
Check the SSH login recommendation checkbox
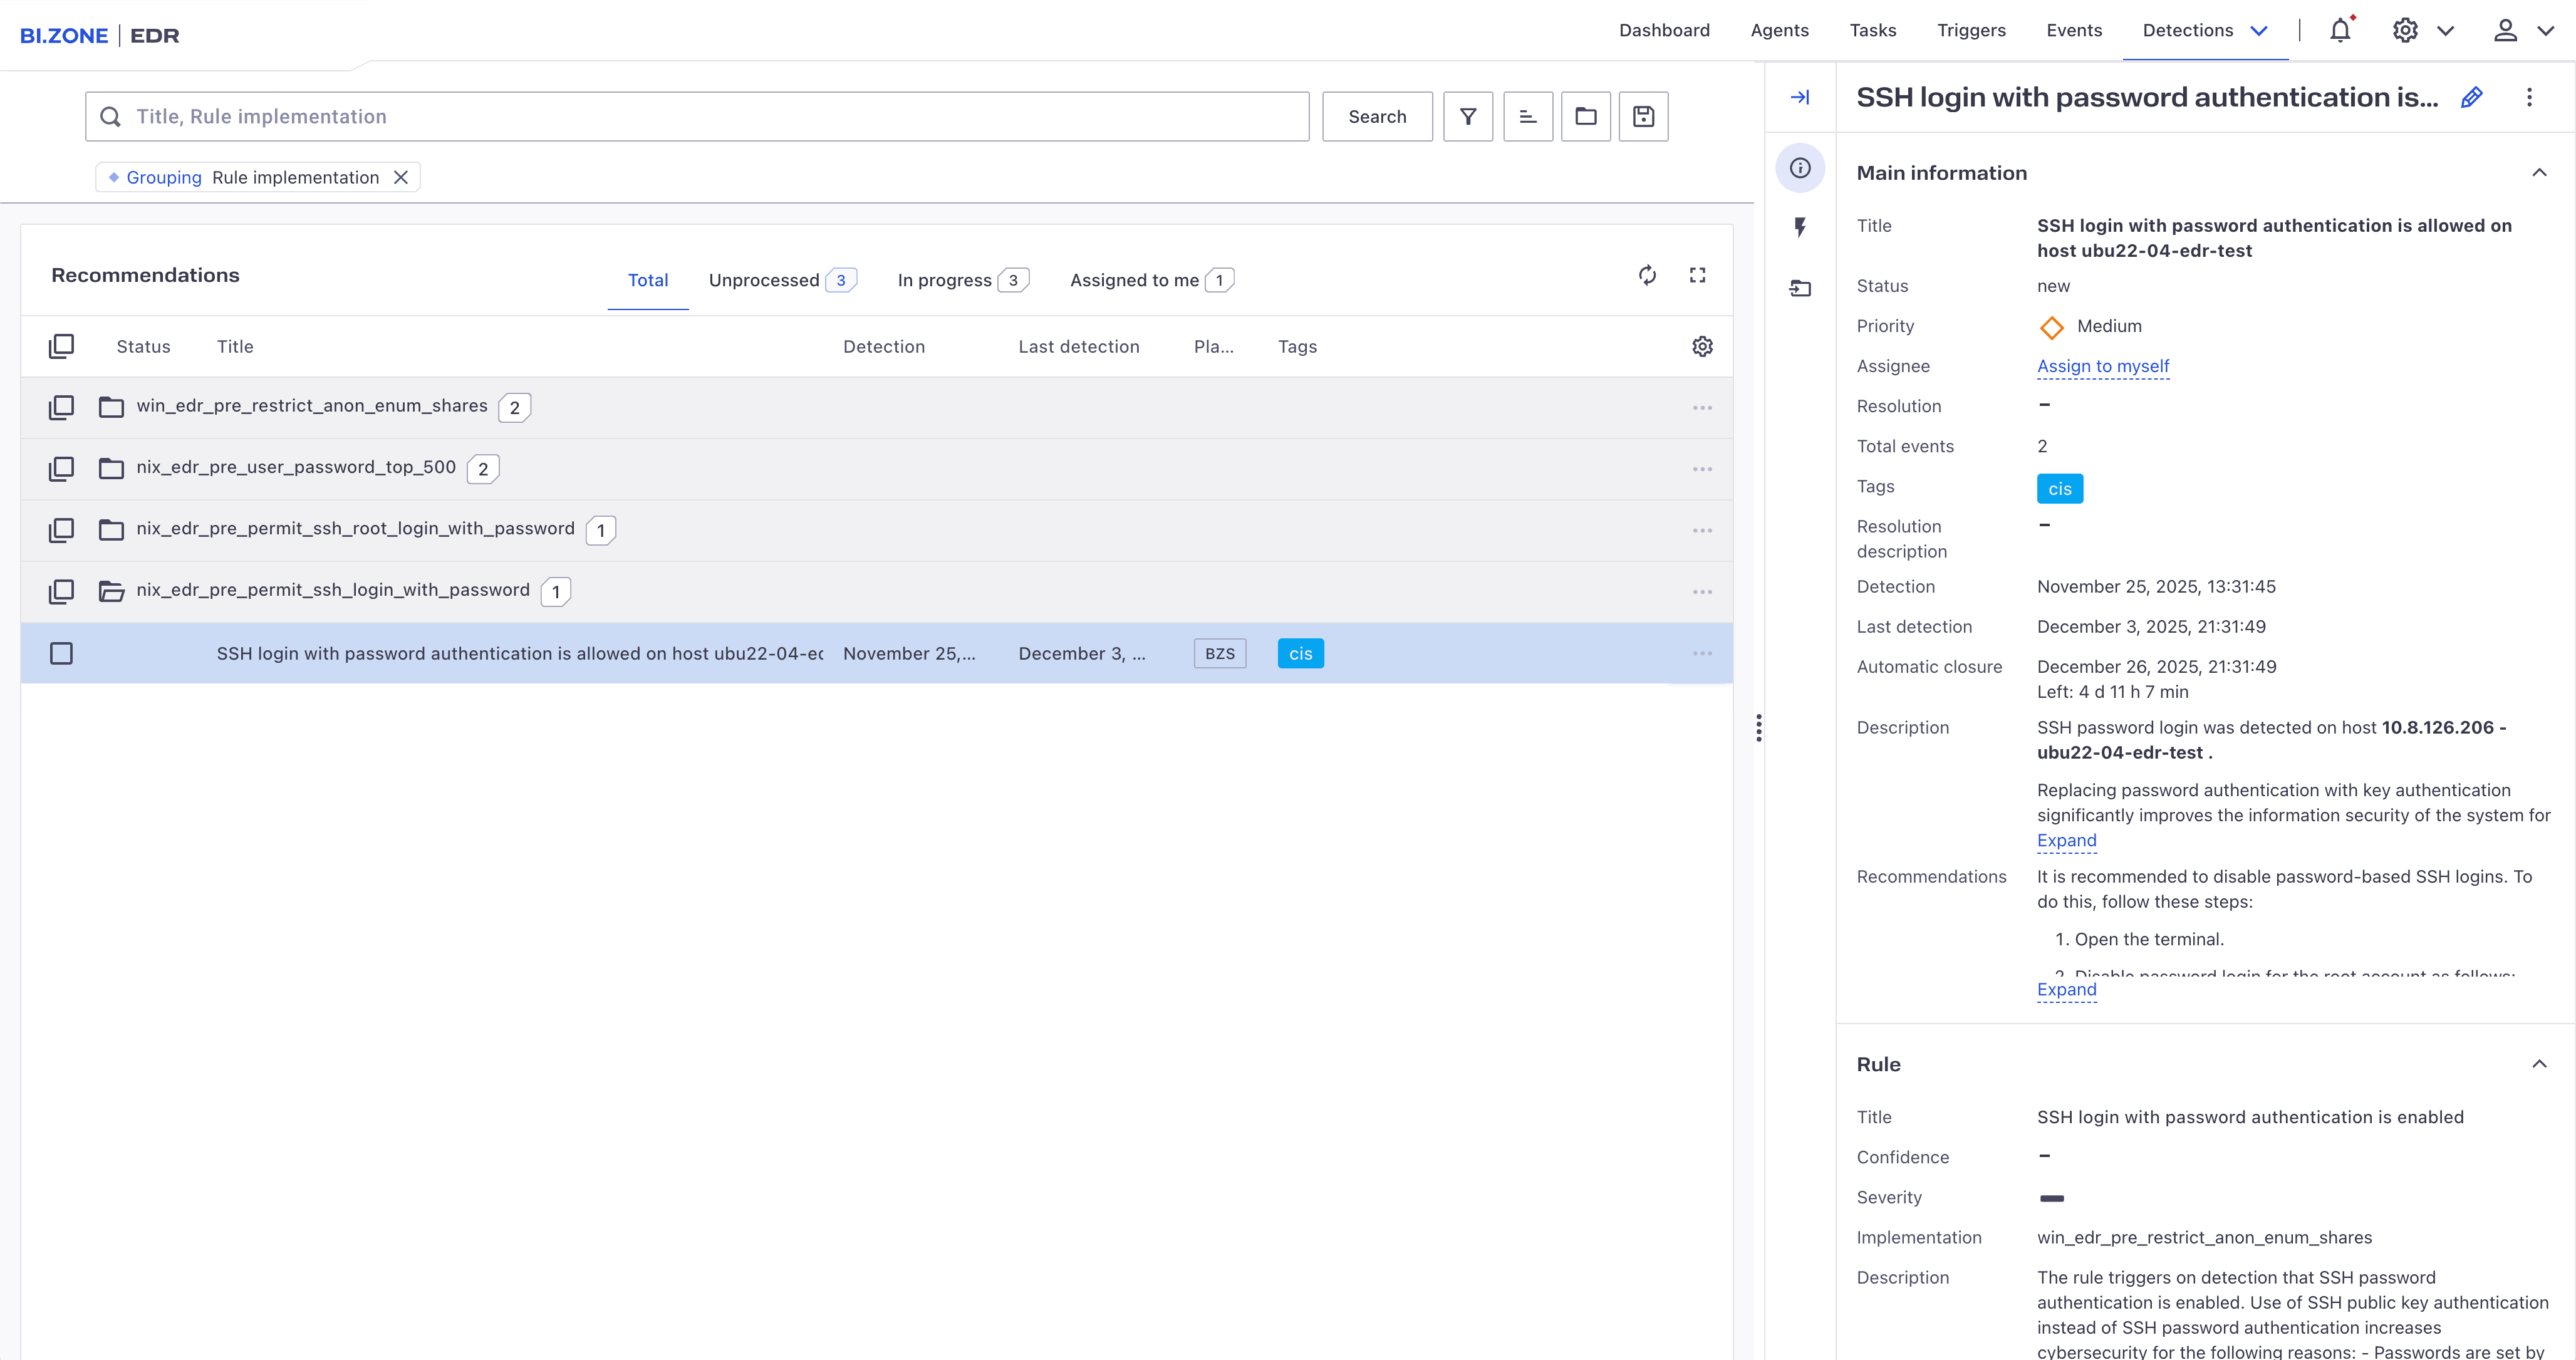pyautogui.click(x=61, y=653)
